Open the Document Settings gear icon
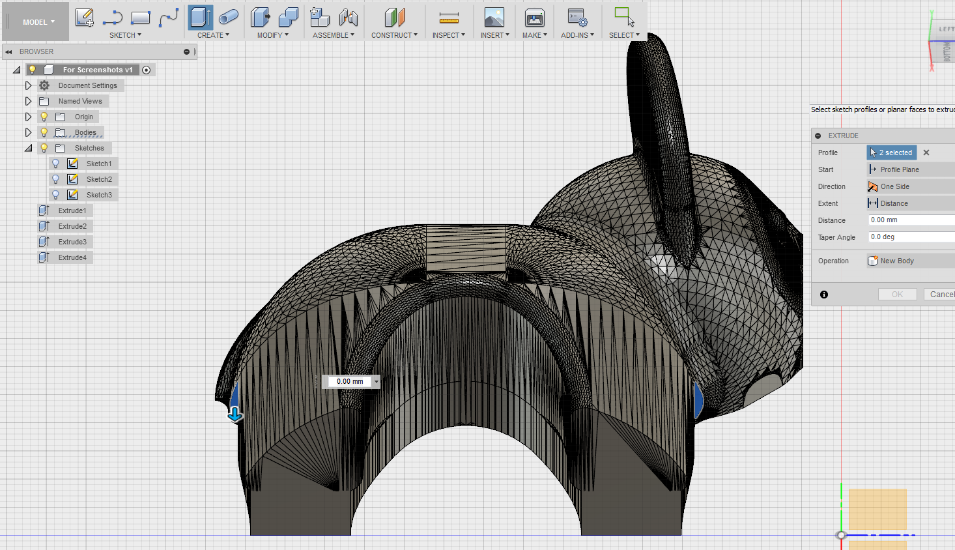 pos(44,85)
